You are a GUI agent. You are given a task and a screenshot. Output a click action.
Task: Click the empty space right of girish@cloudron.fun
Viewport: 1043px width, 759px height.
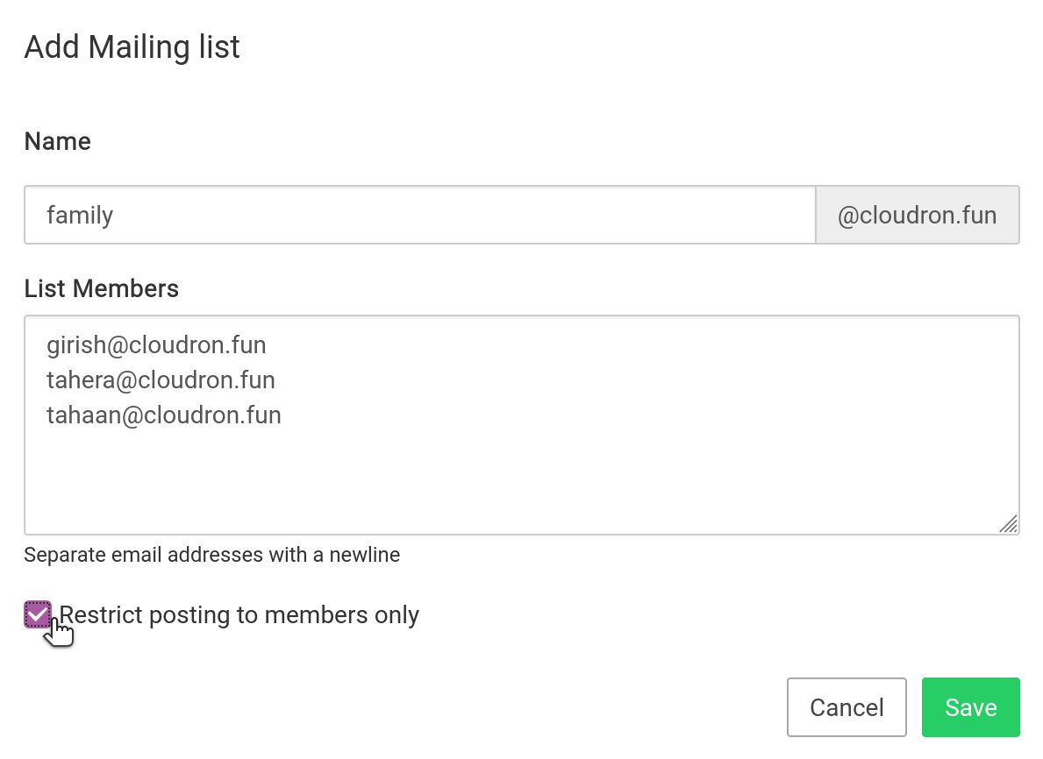614,344
